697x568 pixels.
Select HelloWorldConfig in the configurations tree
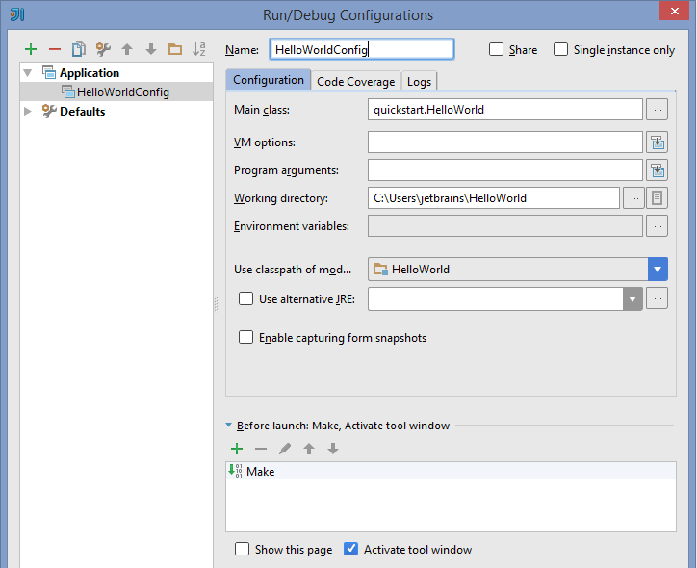[x=116, y=92]
